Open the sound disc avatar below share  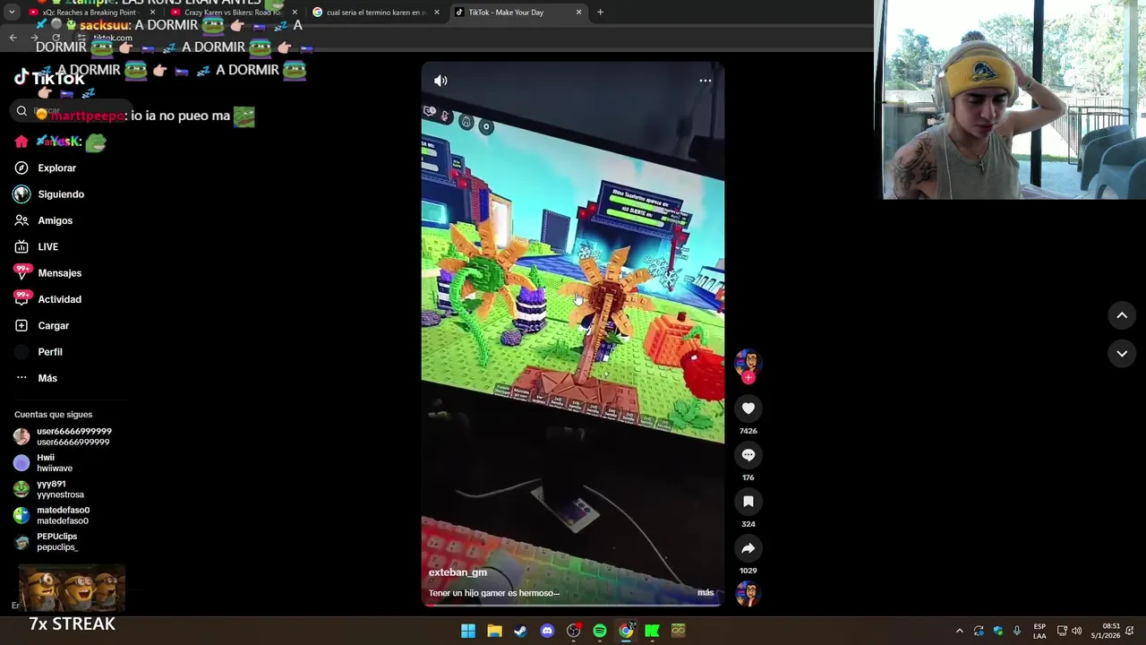pyautogui.click(x=748, y=594)
